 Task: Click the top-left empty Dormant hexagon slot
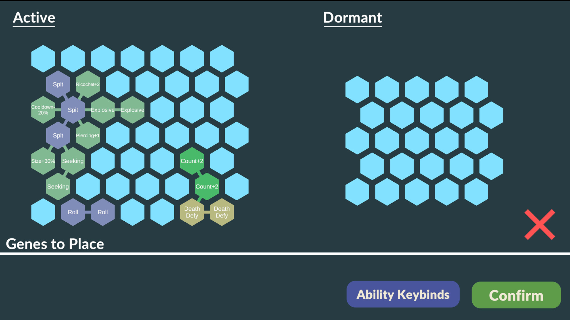[x=357, y=89]
